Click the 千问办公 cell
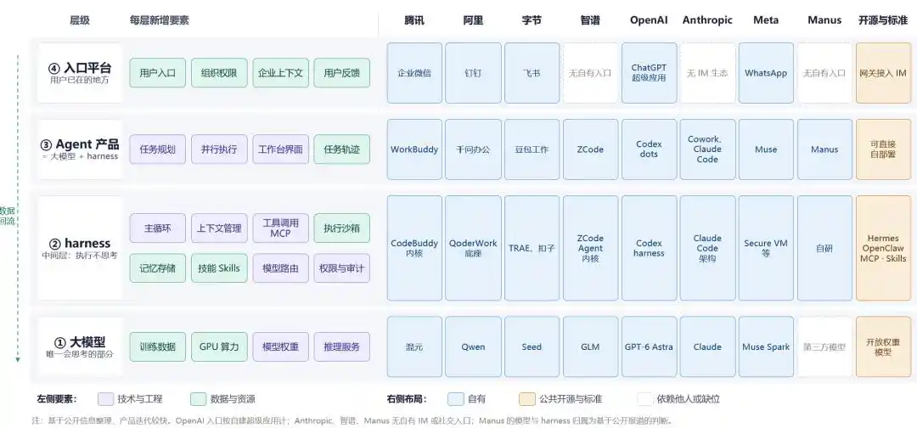Viewport: 917px width, 428px height. [x=473, y=149]
